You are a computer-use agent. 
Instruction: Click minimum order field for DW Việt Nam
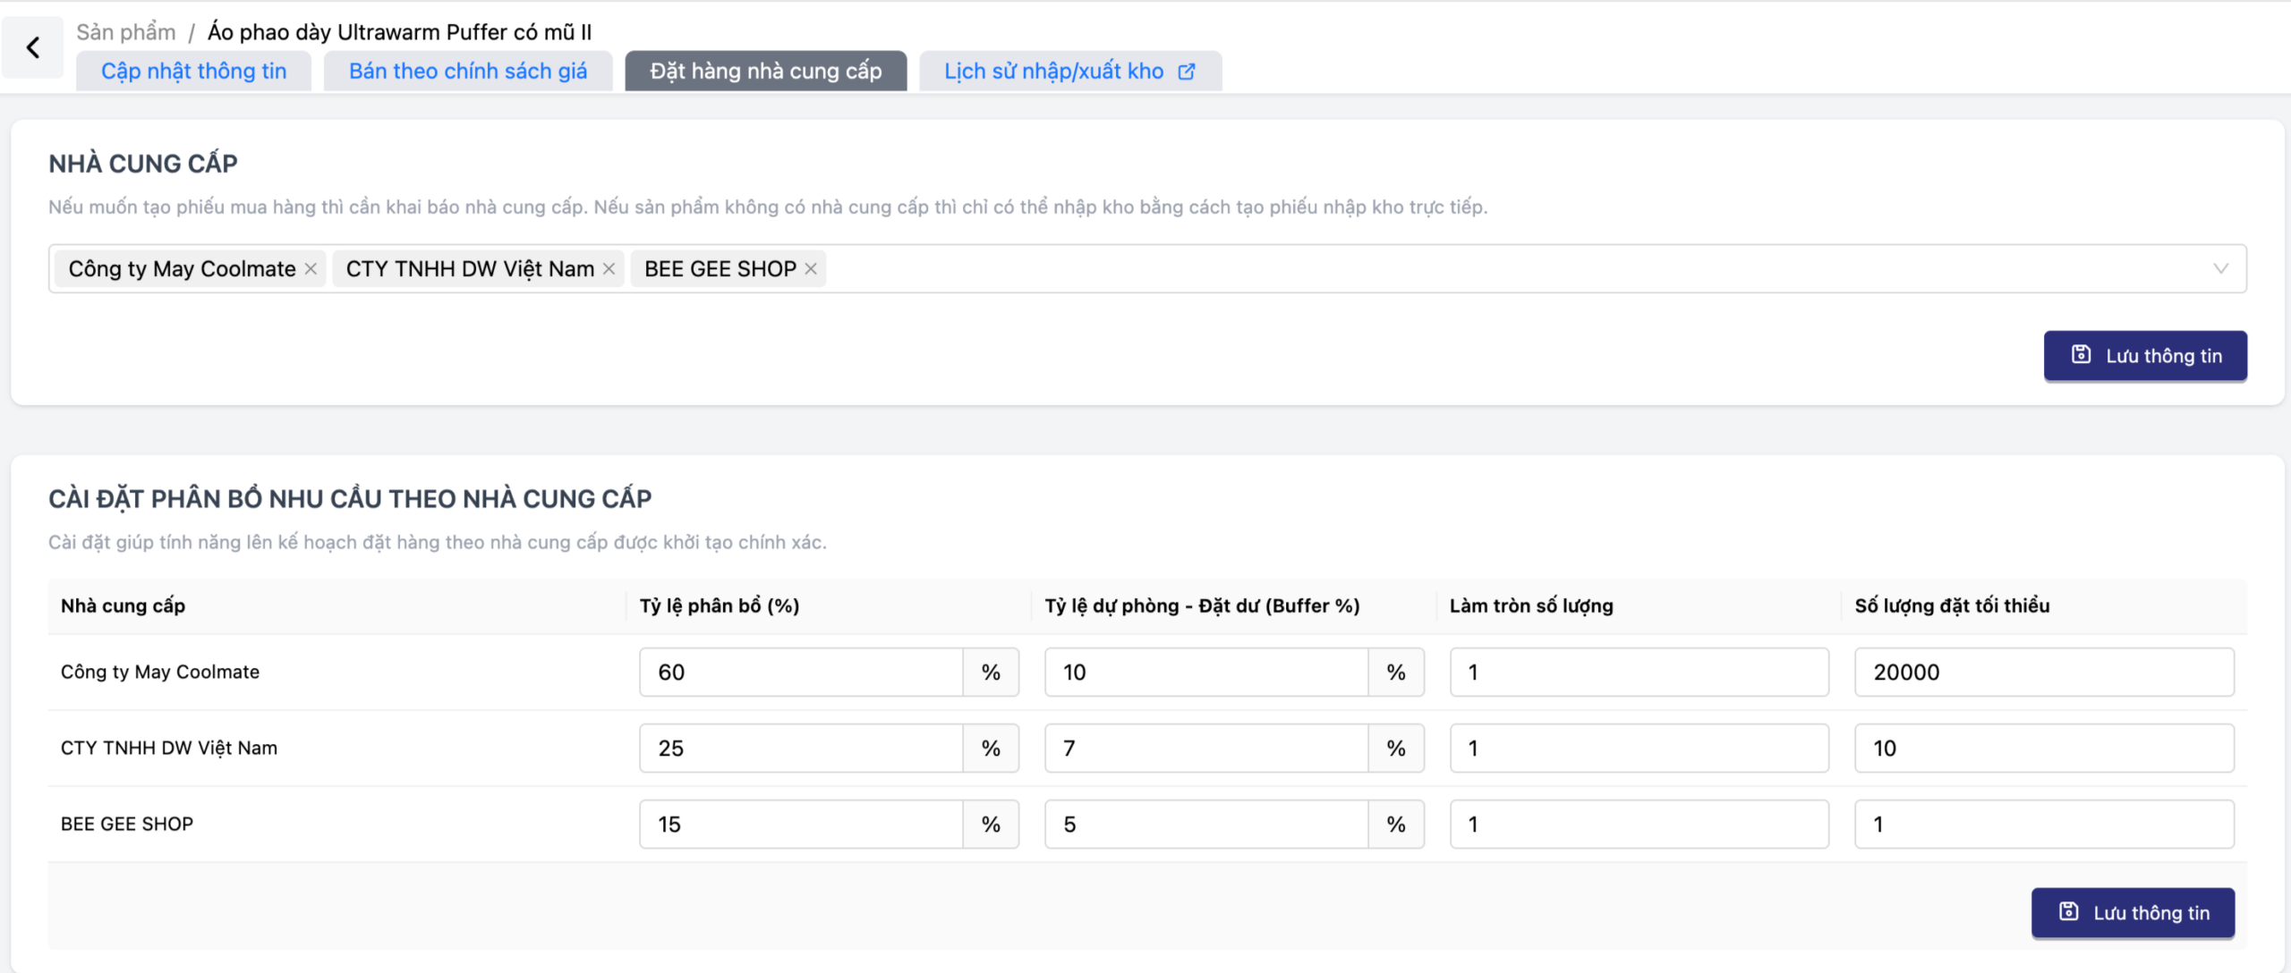[x=2043, y=749]
